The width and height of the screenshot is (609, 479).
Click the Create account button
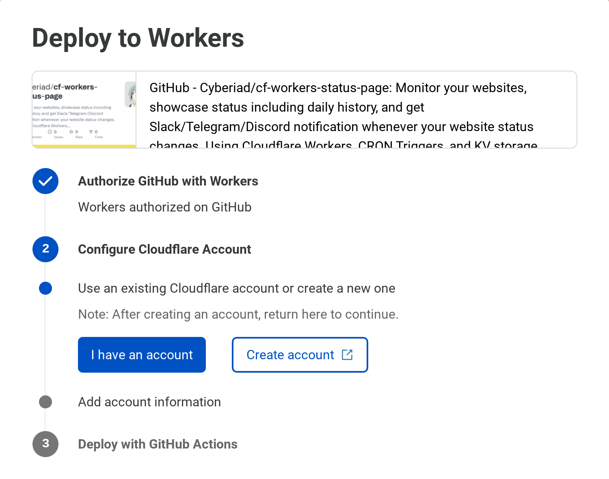(x=300, y=355)
